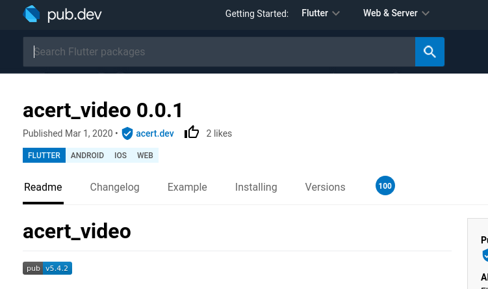Image resolution: width=488 pixels, height=289 pixels.
Task: Select the ANDROID platform tag
Action: (x=87, y=156)
